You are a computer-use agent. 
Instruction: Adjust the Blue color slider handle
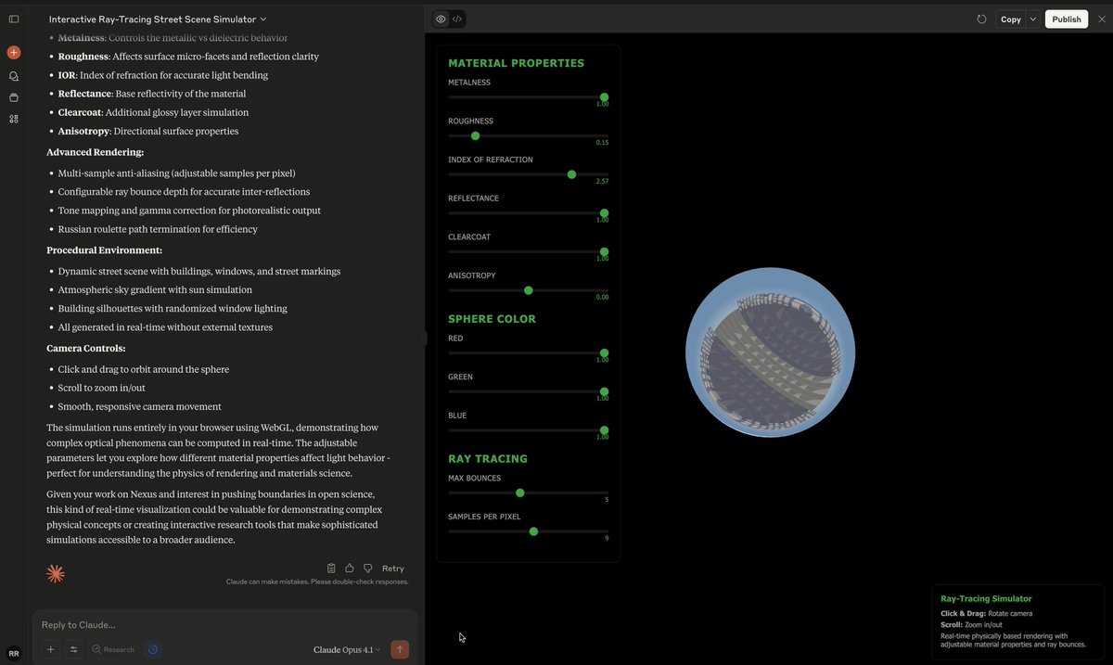pyautogui.click(x=604, y=430)
